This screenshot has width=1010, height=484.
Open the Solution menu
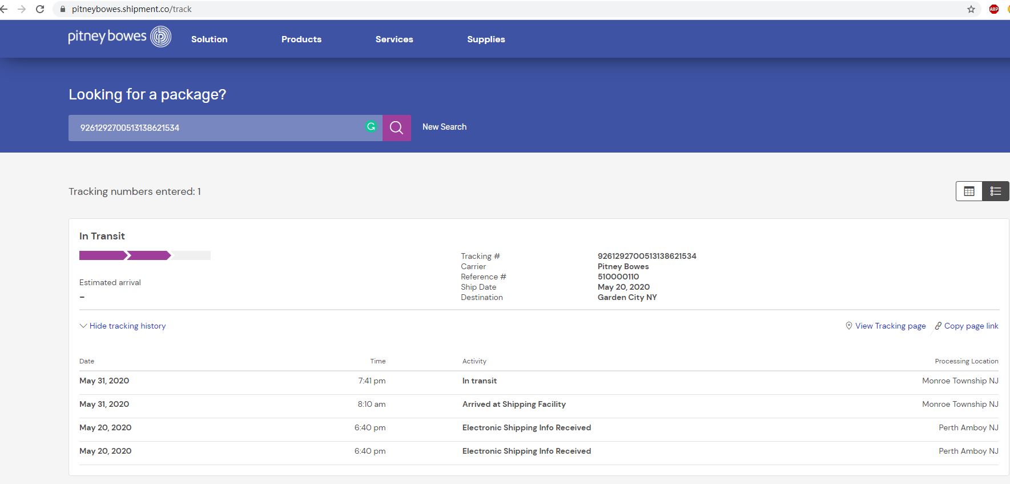tap(209, 39)
